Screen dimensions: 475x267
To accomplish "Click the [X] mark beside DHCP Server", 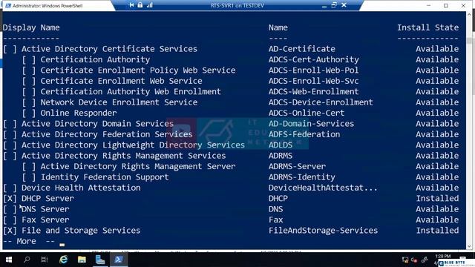I will pos(10,199).
